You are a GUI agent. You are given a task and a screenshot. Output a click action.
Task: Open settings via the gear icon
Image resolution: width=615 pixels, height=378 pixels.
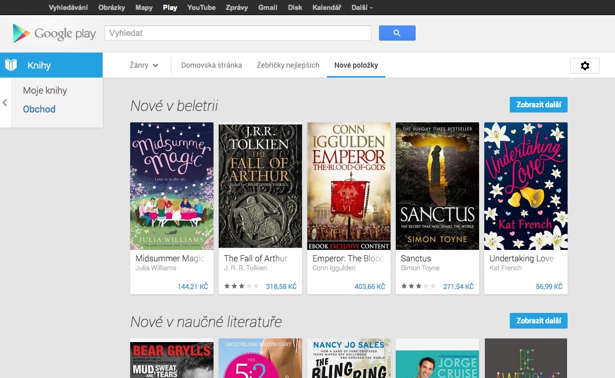click(585, 66)
